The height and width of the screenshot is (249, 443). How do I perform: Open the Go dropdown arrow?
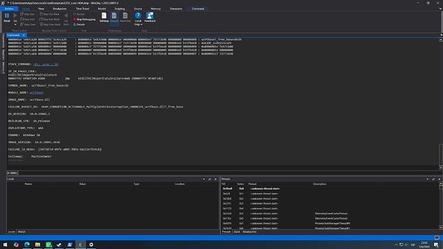15,24
